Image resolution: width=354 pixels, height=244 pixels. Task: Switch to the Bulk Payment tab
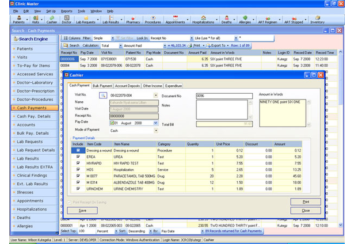[x=102, y=86]
